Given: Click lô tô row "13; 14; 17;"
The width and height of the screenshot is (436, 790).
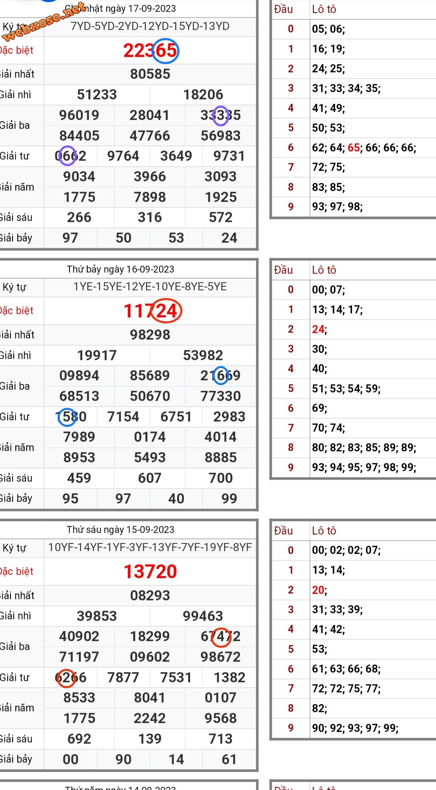Looking at the screenshot, I should click(337, 310).
